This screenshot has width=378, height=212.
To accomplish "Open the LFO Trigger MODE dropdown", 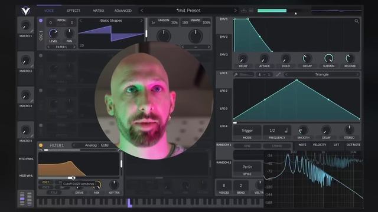I will (247, 131).
